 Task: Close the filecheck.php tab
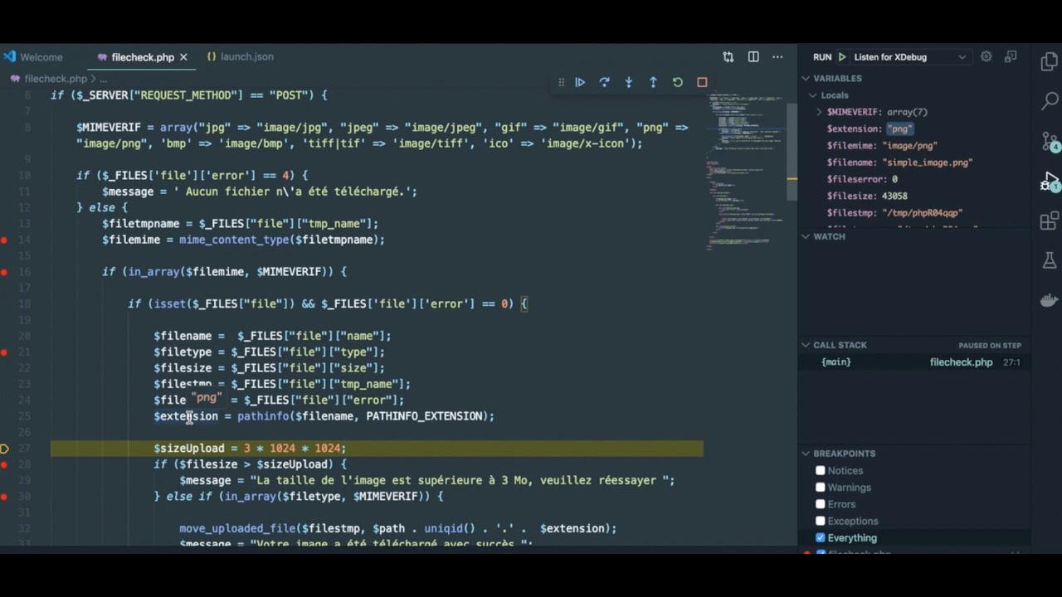183,57
